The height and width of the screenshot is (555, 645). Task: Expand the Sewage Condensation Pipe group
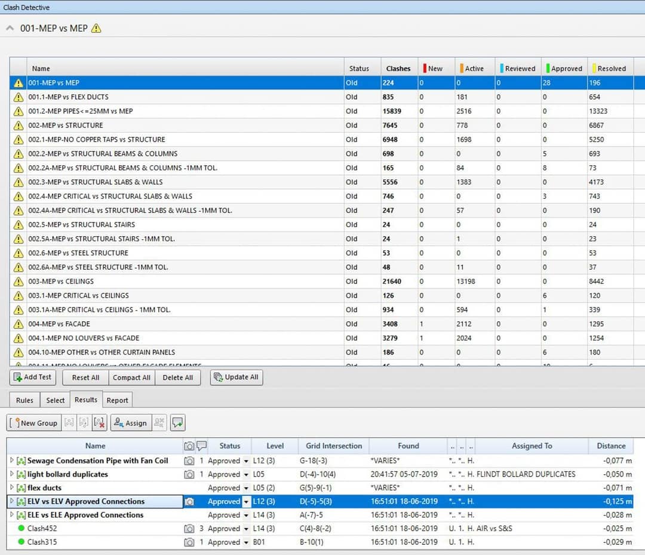[12, 461]
